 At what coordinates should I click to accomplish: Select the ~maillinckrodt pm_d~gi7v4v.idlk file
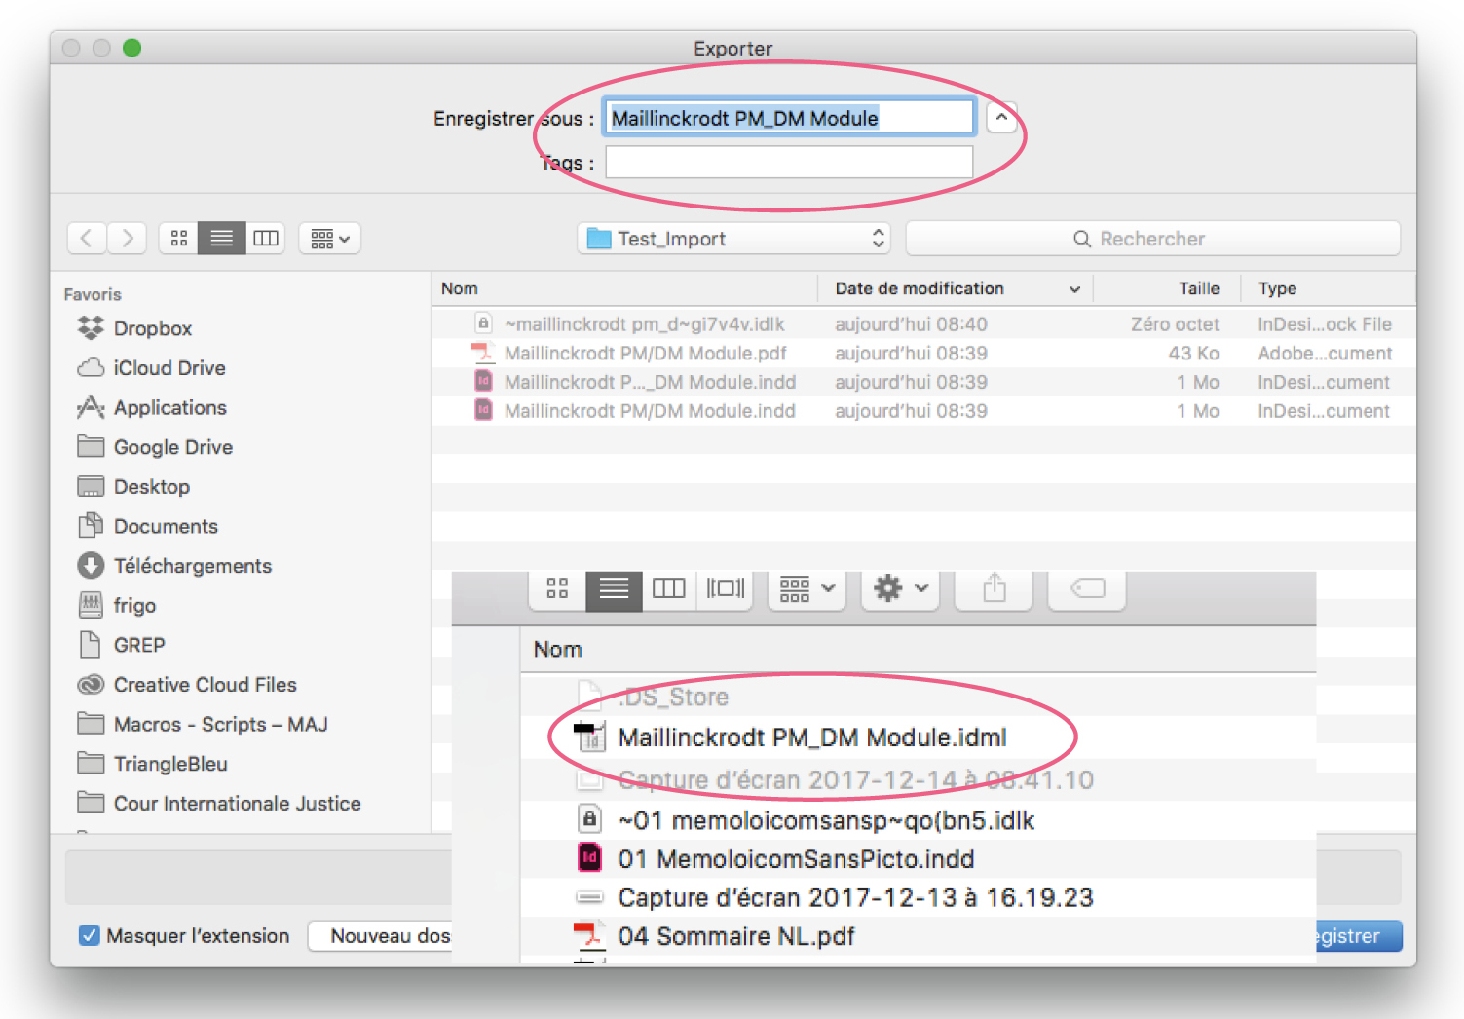923,324
